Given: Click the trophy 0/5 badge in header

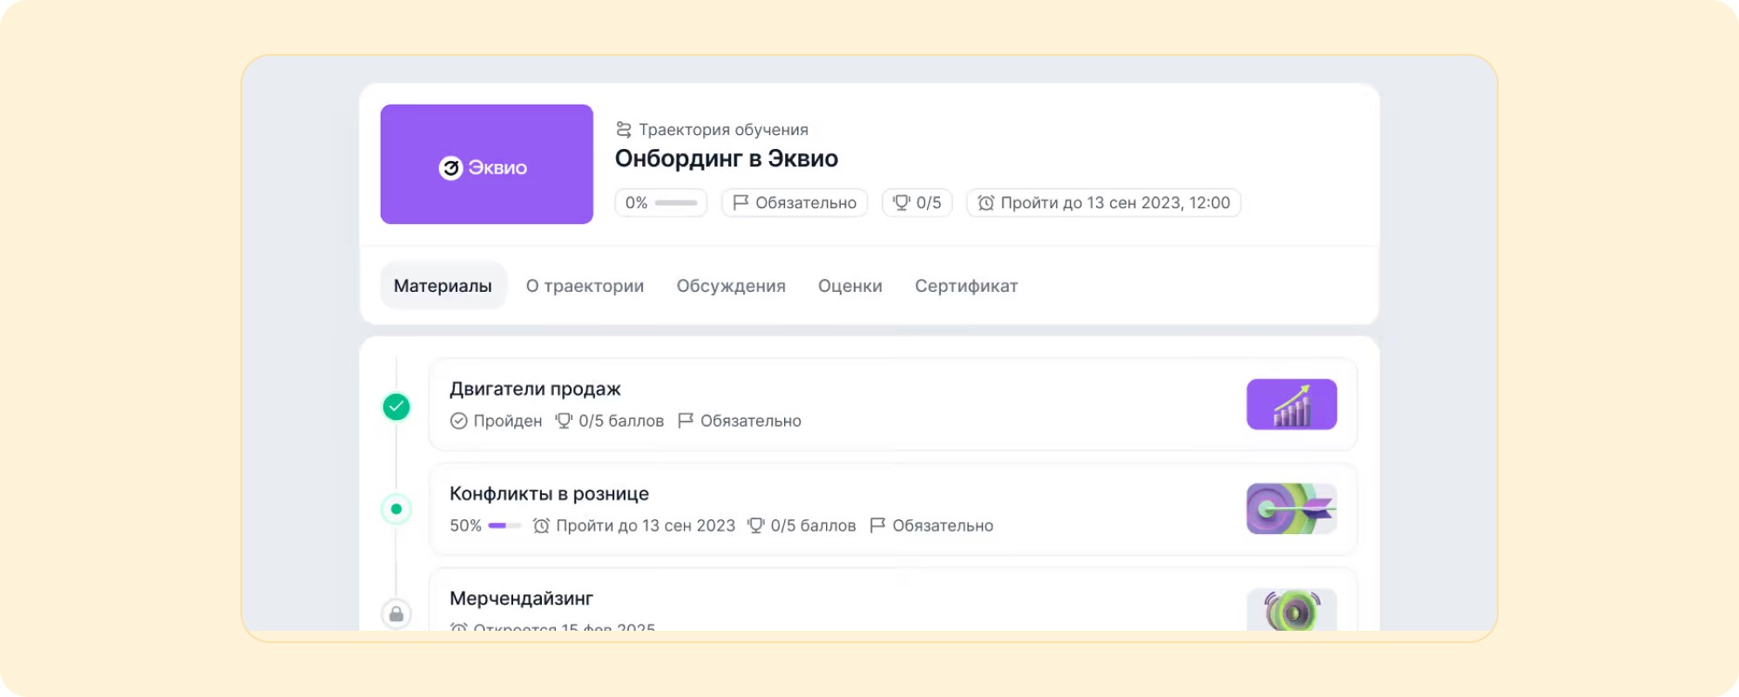Looking at the screenshot, I should 917,203.
